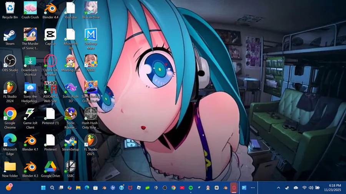Image resolution: width=346 pixels, height=194 pixels.
Task: Select the Game Jolt Client desktop icon
Action: point(30,118)
